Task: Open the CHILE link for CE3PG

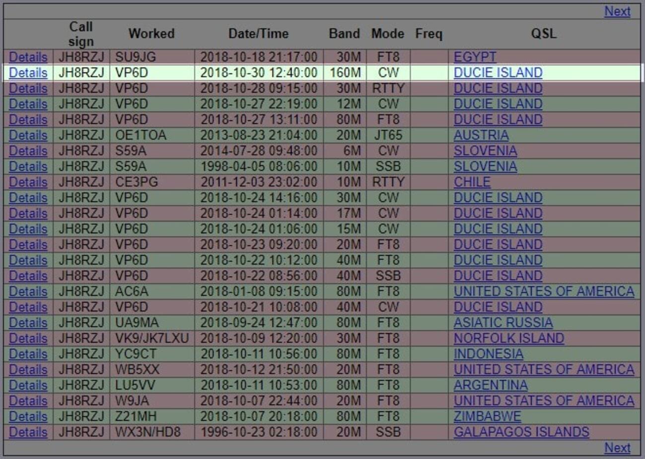Action: tap(472, 182)
